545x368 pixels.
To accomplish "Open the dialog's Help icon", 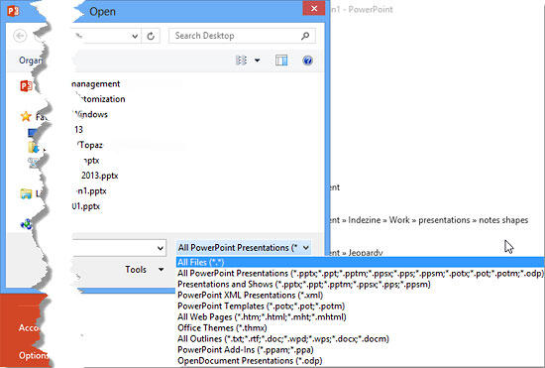I will pos(307,61).
